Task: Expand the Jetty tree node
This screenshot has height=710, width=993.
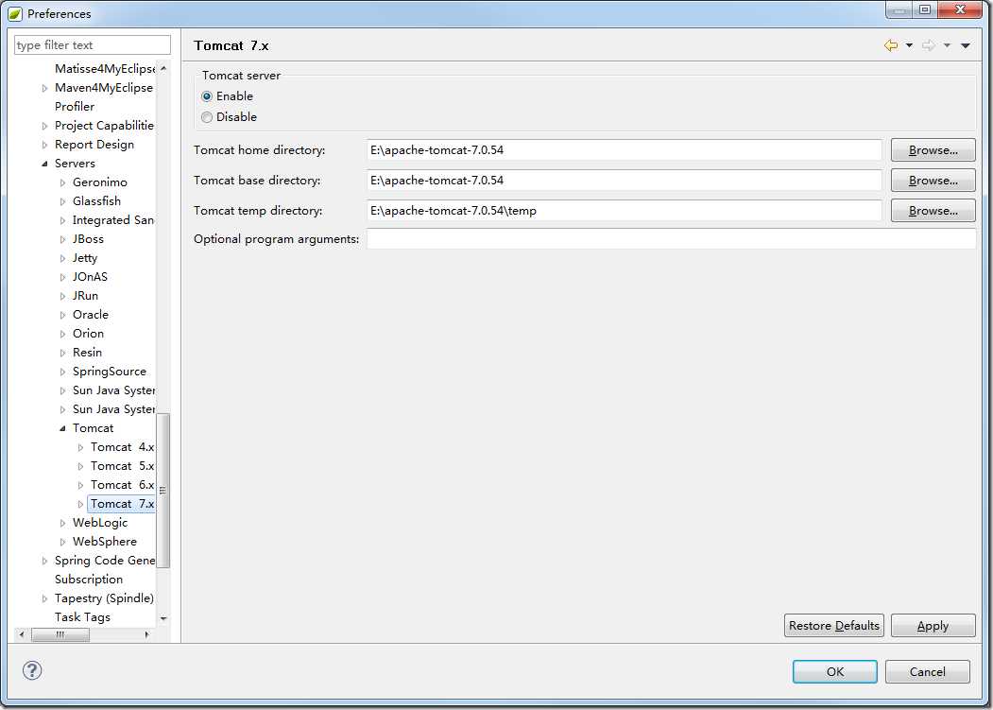Action: pyautogui.click(x=62, y=259)
